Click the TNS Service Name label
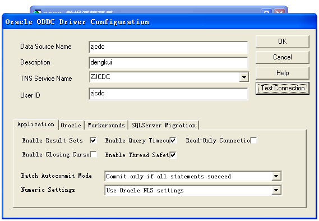This screenshot has height=221, width=319. point(46,79)
